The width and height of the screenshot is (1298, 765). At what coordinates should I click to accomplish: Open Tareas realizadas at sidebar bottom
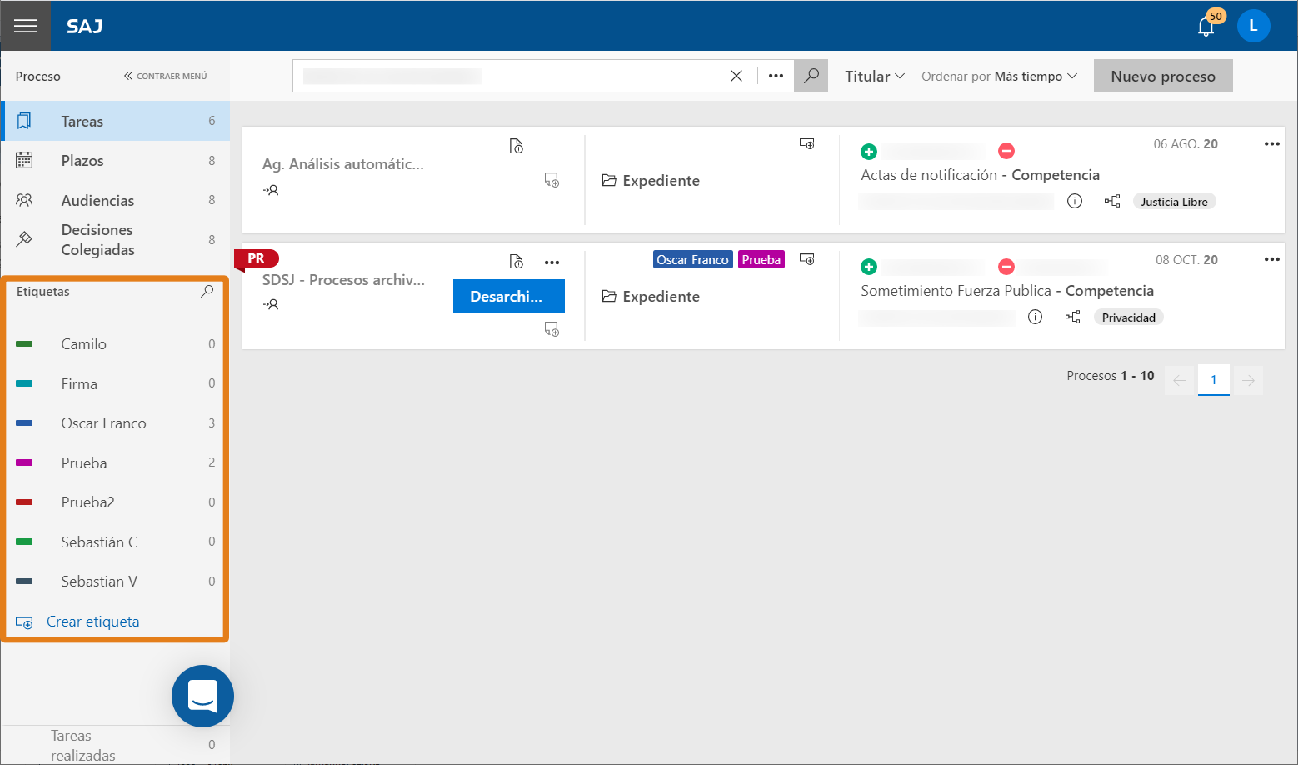[x=115, y=745]
